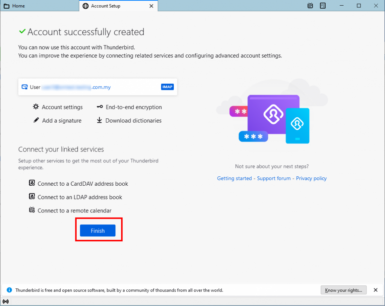Click the account email address ending .com.my
This screenshot has height=306, width=385.
pos(76,87)
